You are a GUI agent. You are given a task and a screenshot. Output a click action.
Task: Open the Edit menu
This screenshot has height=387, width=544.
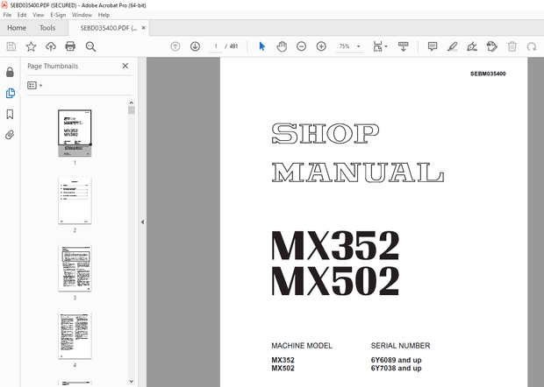pyautogui.click(x=22, y=15)
